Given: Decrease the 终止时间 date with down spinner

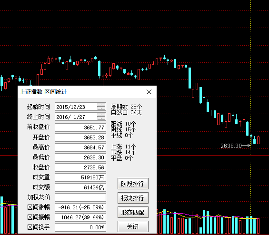Looking at the screenshot, I should 101,118.
